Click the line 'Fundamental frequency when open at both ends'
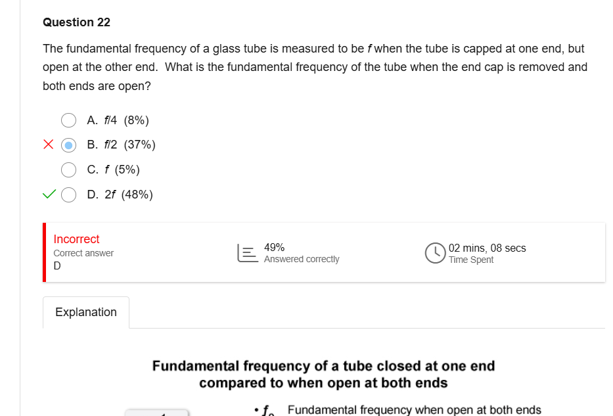Viewport: 613px width, 416px height. [414, 410]
